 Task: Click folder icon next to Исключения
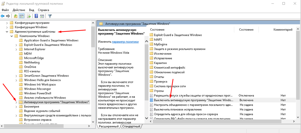pos(151,53)
